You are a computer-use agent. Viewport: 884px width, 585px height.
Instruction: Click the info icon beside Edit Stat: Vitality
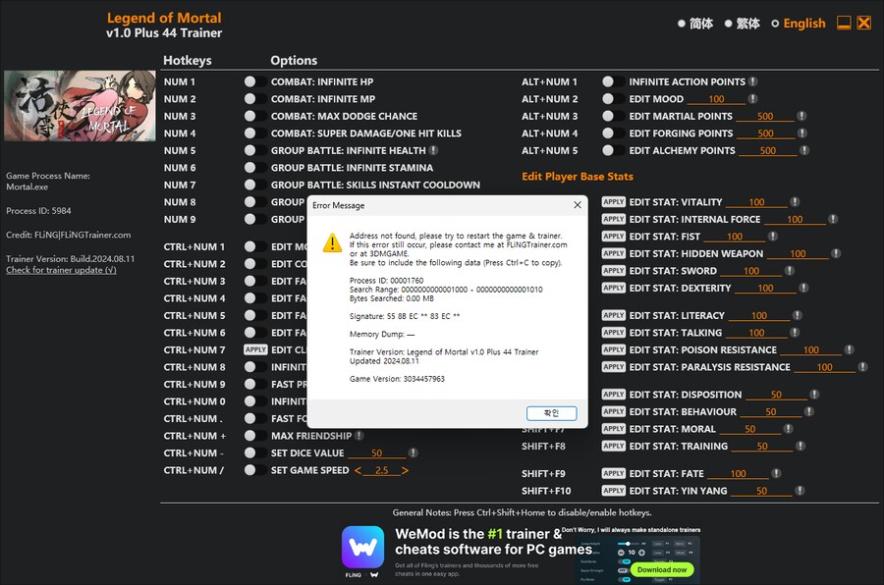click(x=795, y=202)
